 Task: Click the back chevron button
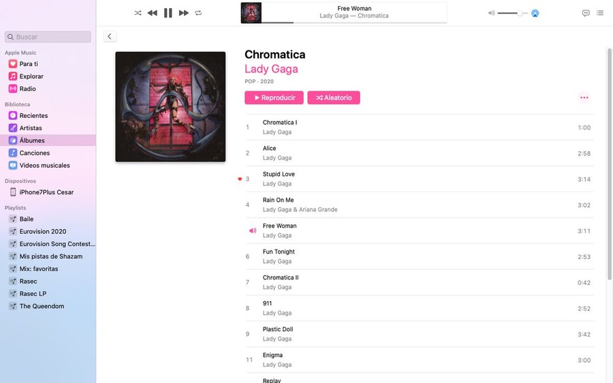tap(110, 36)
